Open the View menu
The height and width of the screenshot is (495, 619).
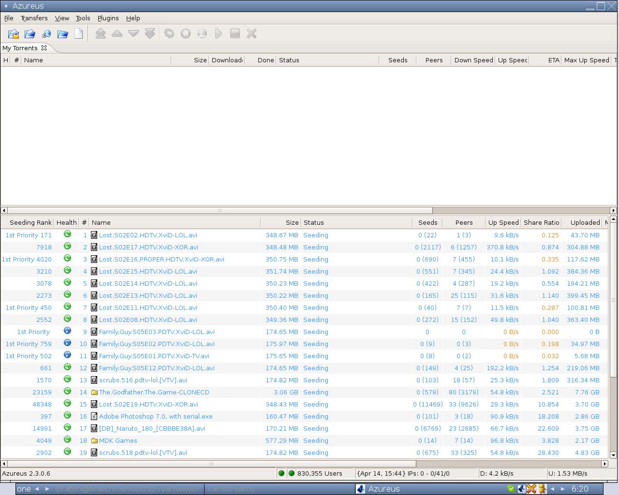coord(62,18)
